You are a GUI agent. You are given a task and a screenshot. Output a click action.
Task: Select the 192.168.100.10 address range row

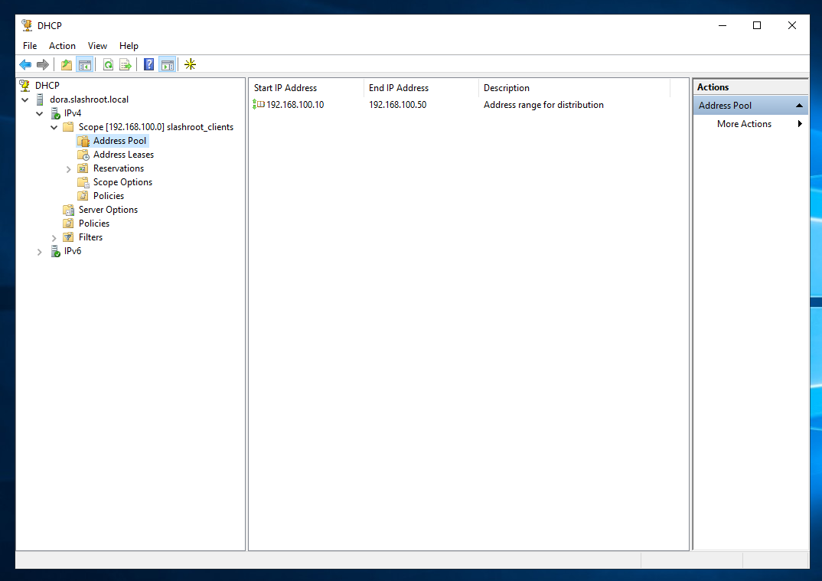(295, 105)
